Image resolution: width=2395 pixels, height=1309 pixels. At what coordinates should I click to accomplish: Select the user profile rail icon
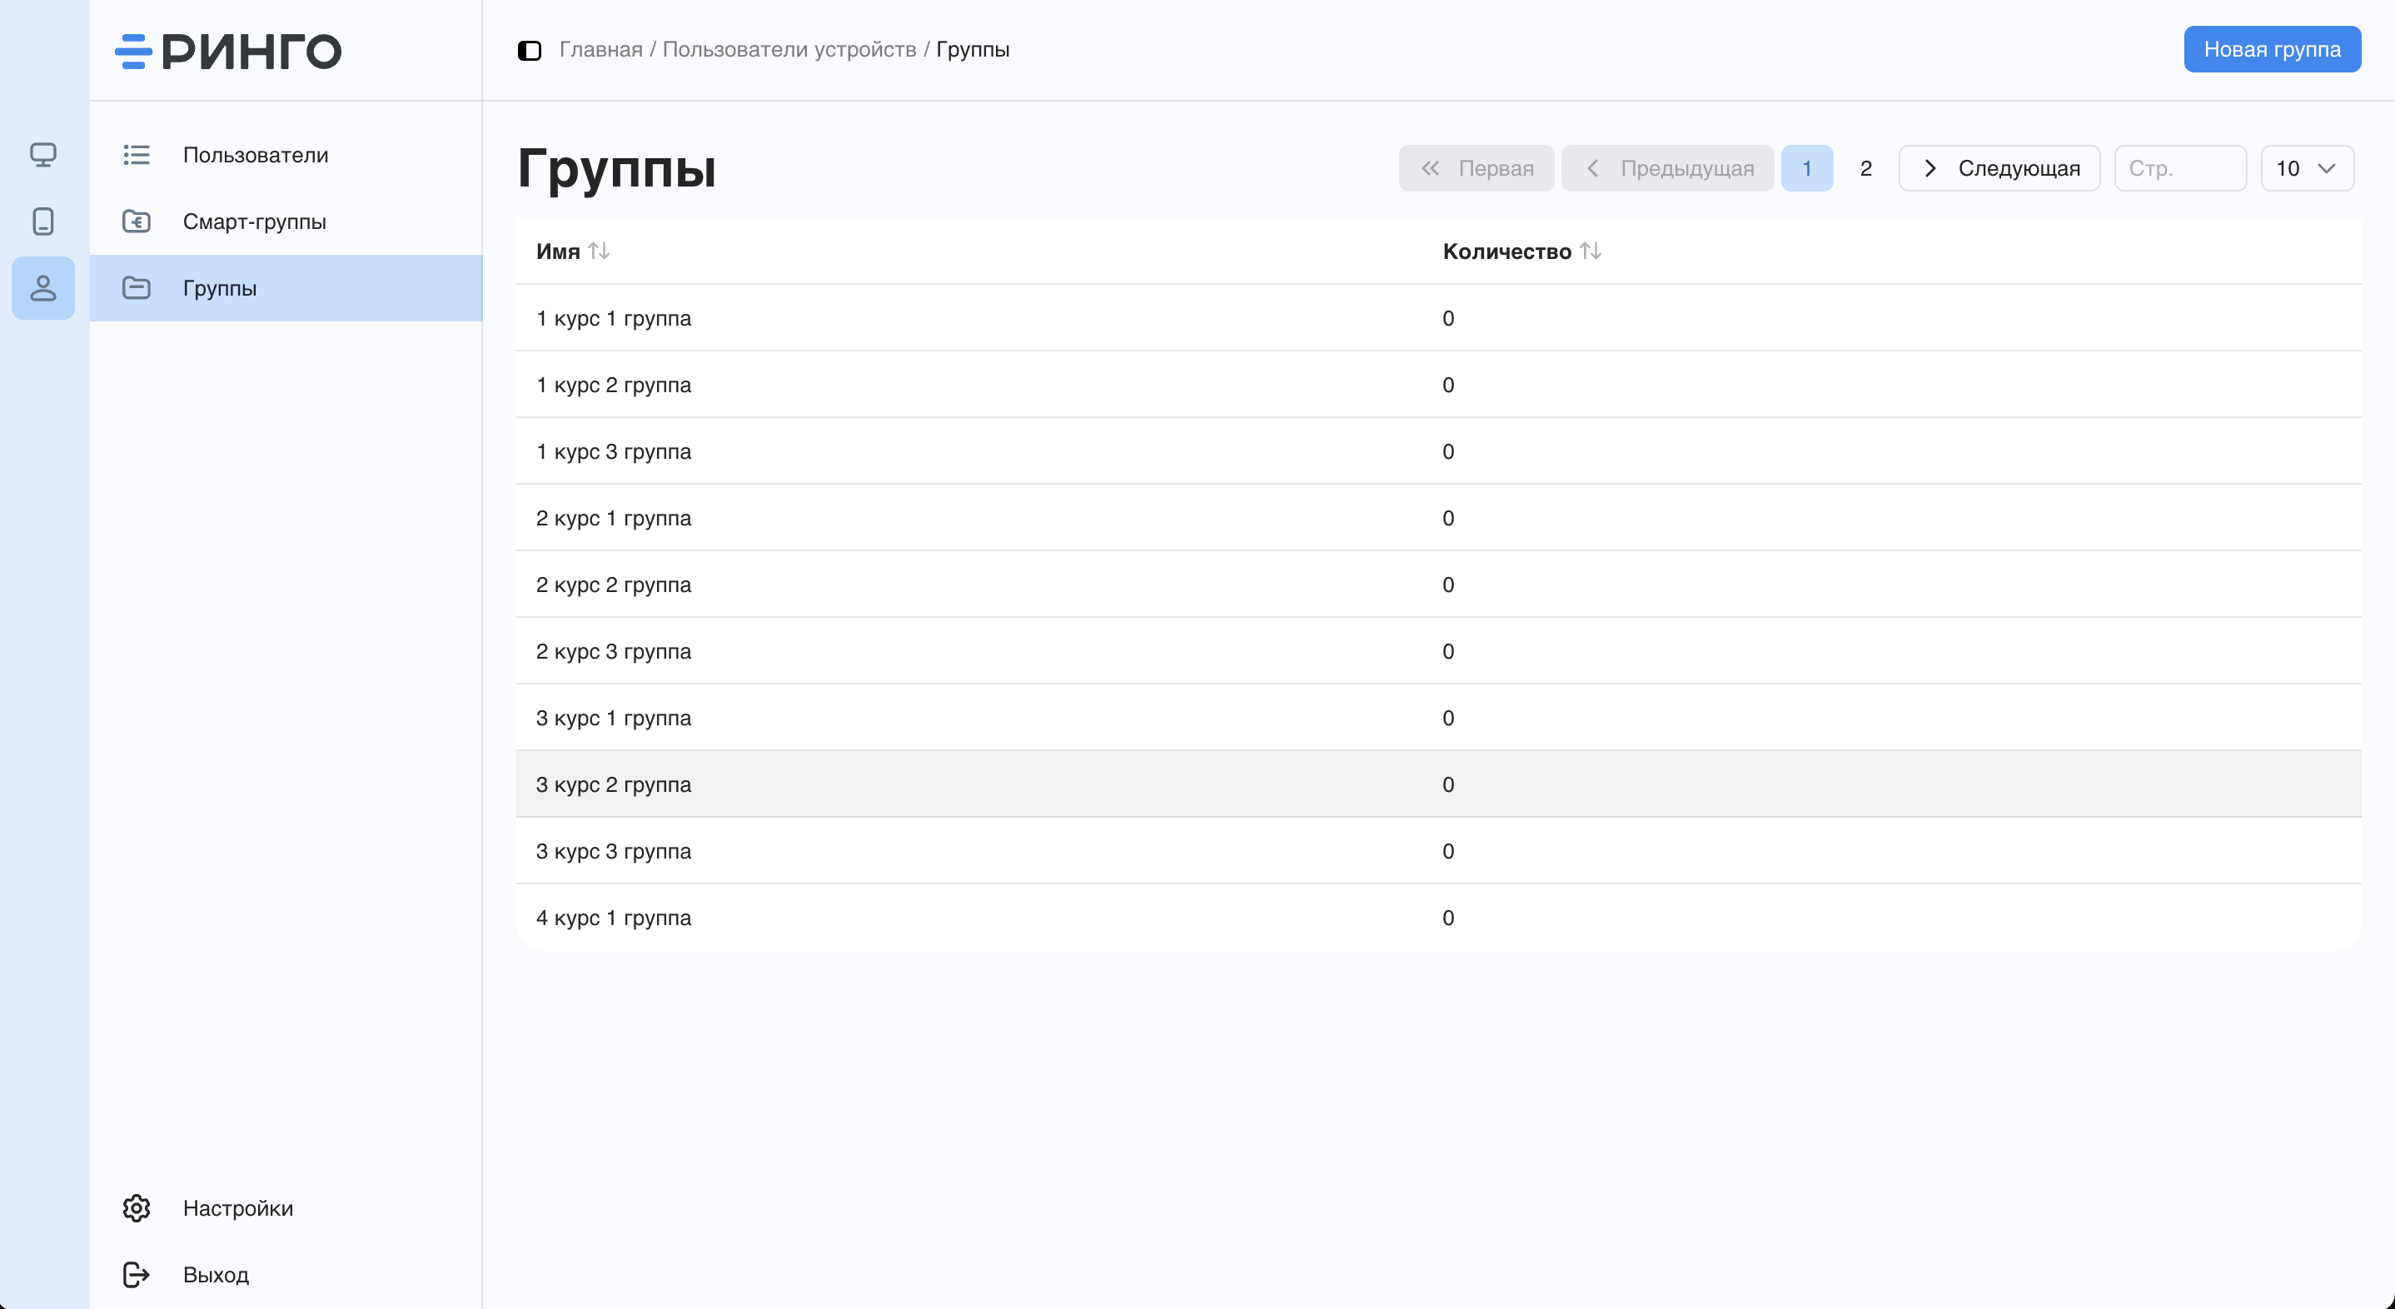click(42, 288)
